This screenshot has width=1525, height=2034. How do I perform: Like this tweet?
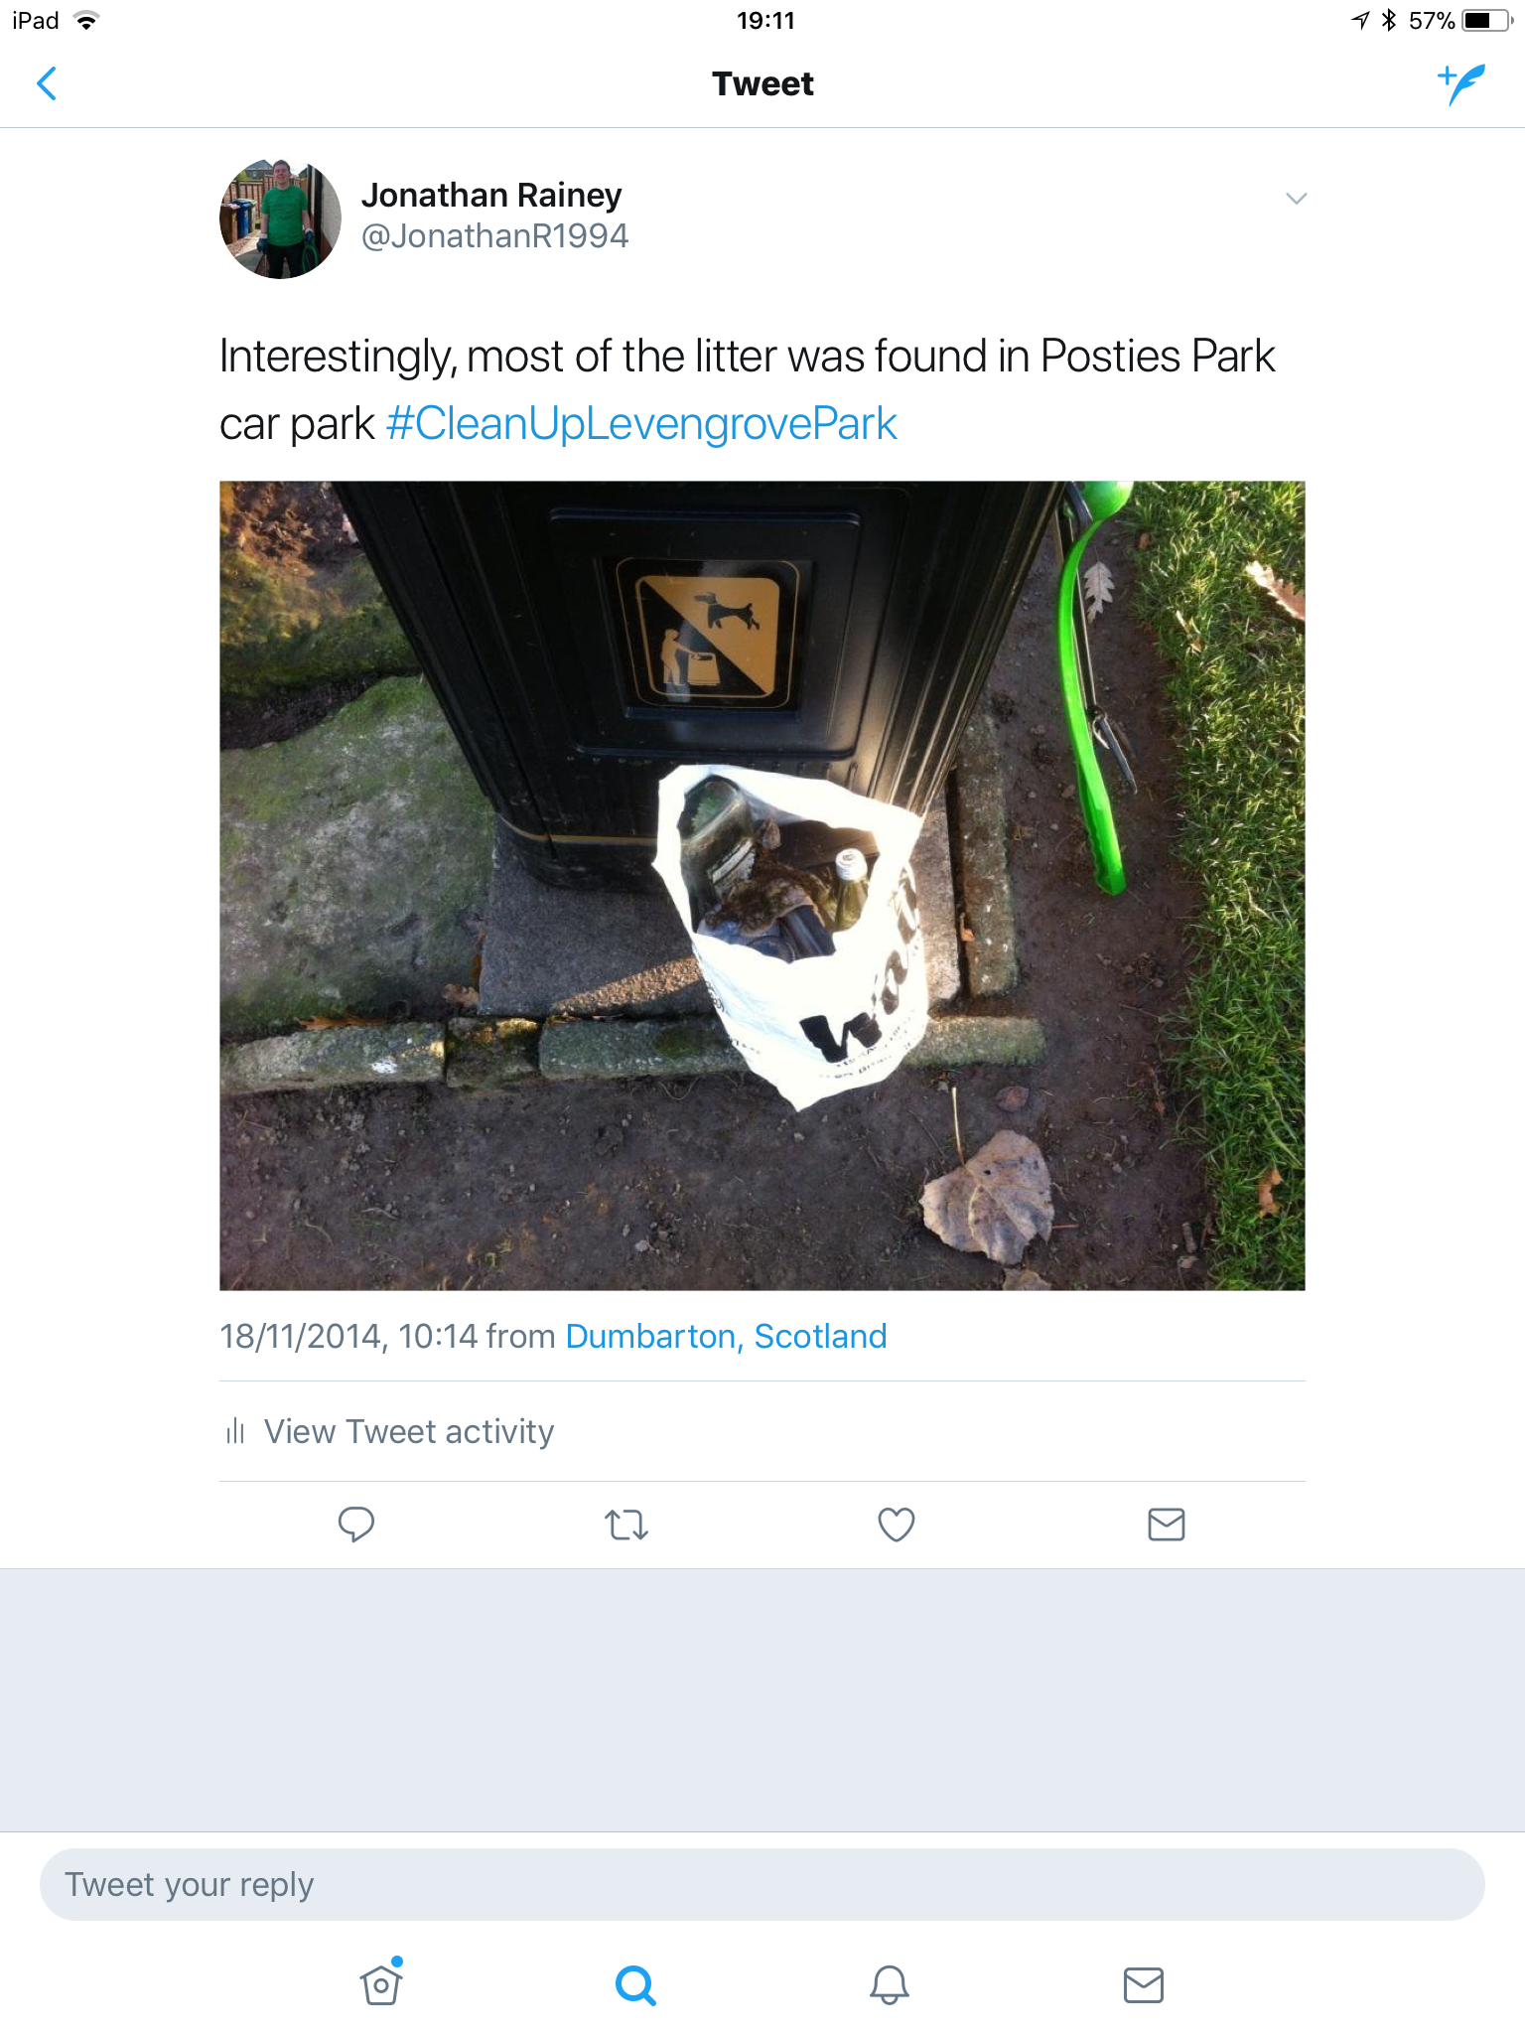896,1524
